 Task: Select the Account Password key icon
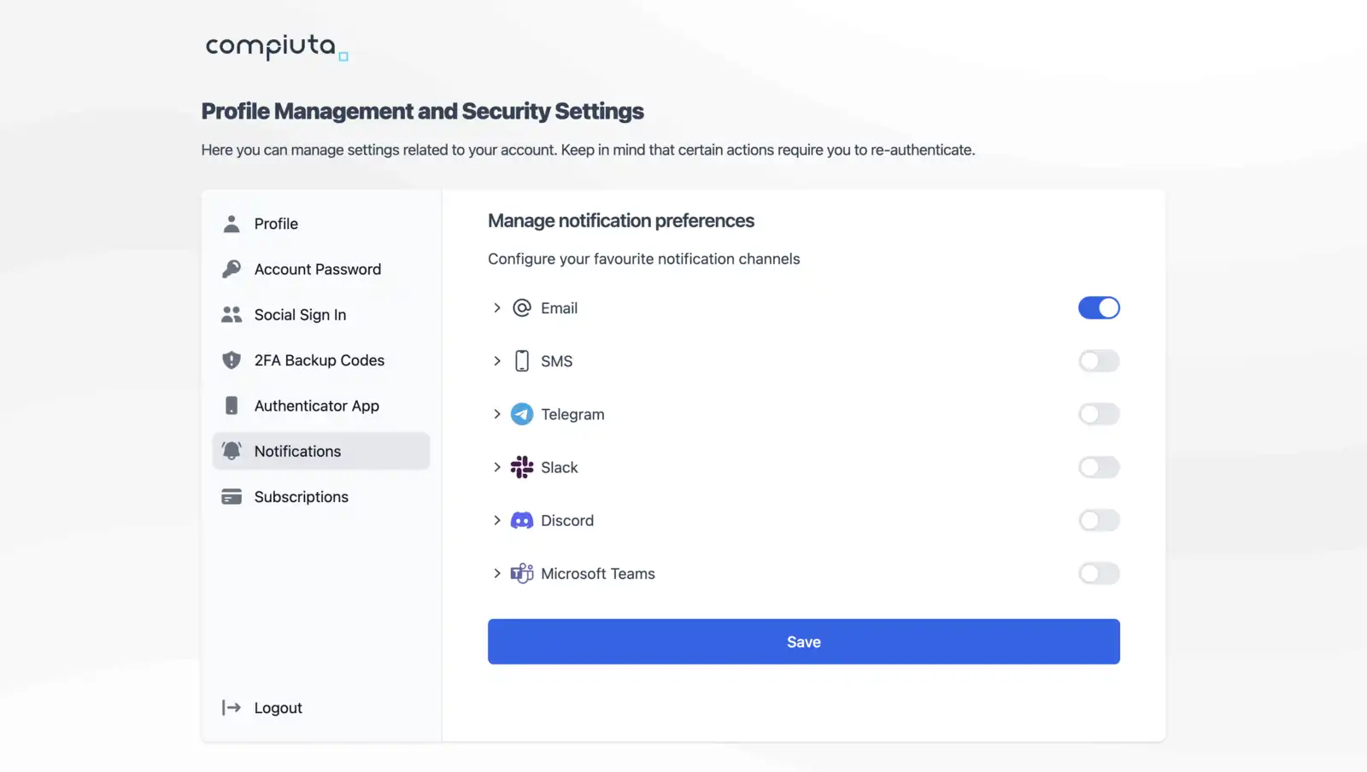pyautogui.click(x=231, y=268)
